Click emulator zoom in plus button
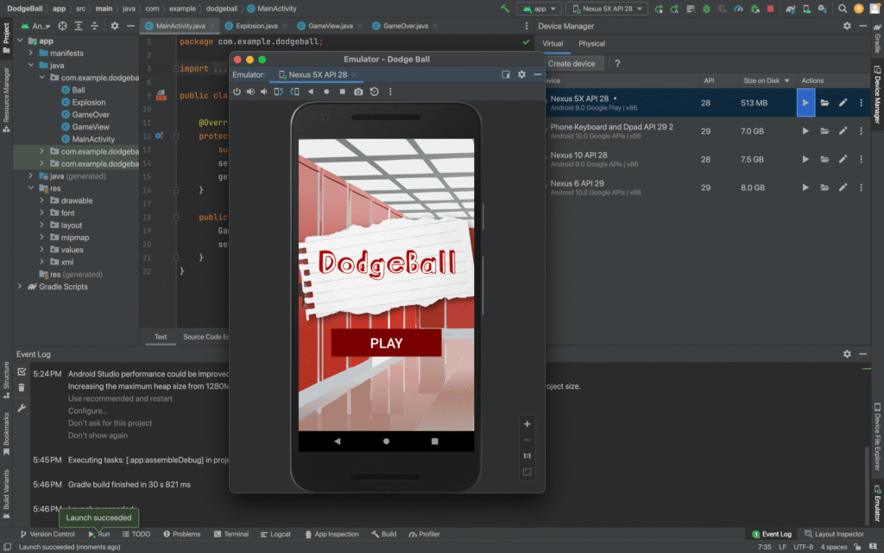This screenshot has width=884, height=553. tap(527, 423)
